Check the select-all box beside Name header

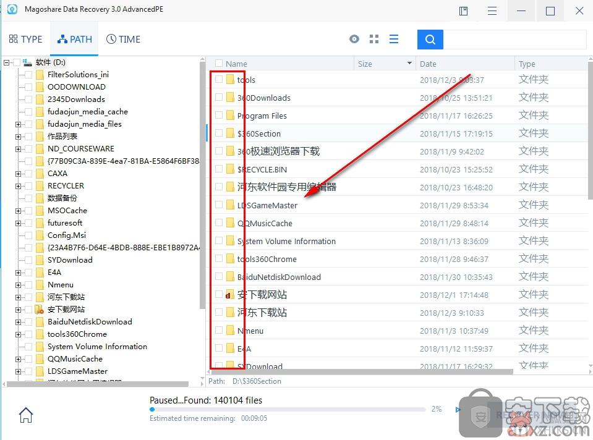pos(219,63)
